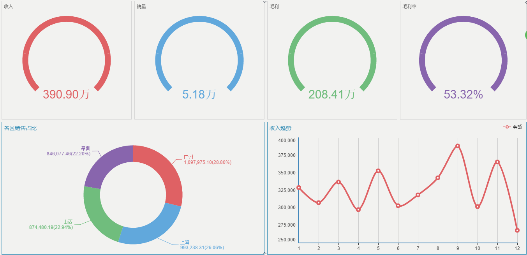Viewport: 527px width, 255px height.
Task: Expand the chevron below the donut chart panel
Action: click(265, 253)
